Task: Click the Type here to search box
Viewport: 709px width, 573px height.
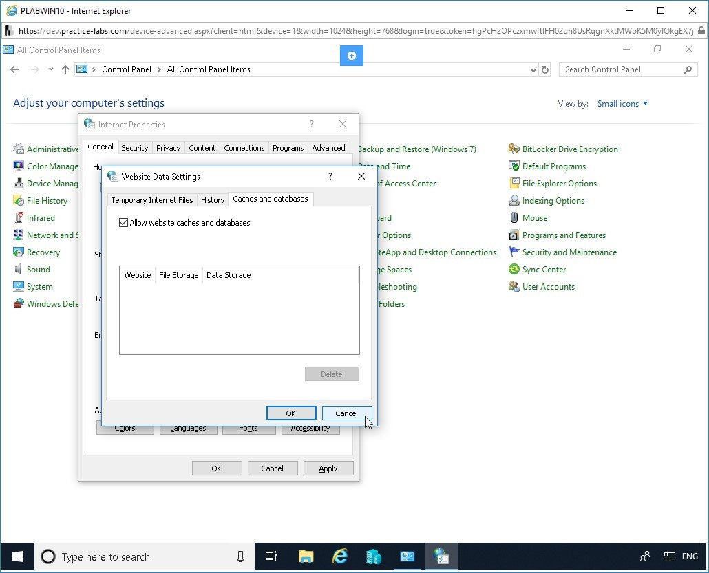Action: coord(145,556)
